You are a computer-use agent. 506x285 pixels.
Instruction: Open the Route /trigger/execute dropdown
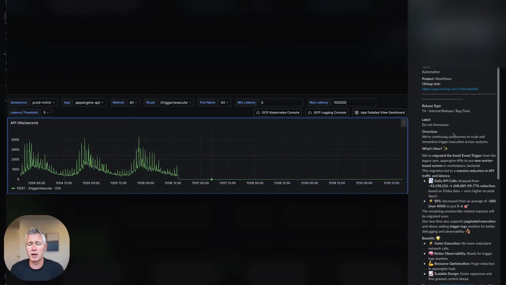point(175,102)
